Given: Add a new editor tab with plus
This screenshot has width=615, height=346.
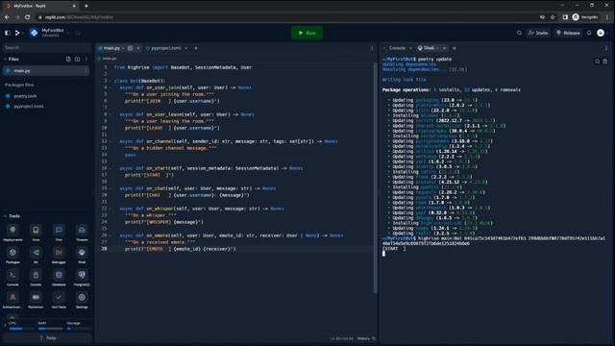Looking at the screenshot, I should point(196,48).
